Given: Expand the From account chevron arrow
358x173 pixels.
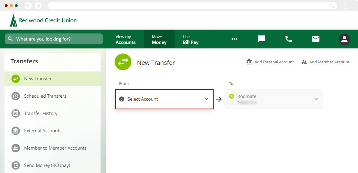Looking at the screenshot, I should point(206,99).
